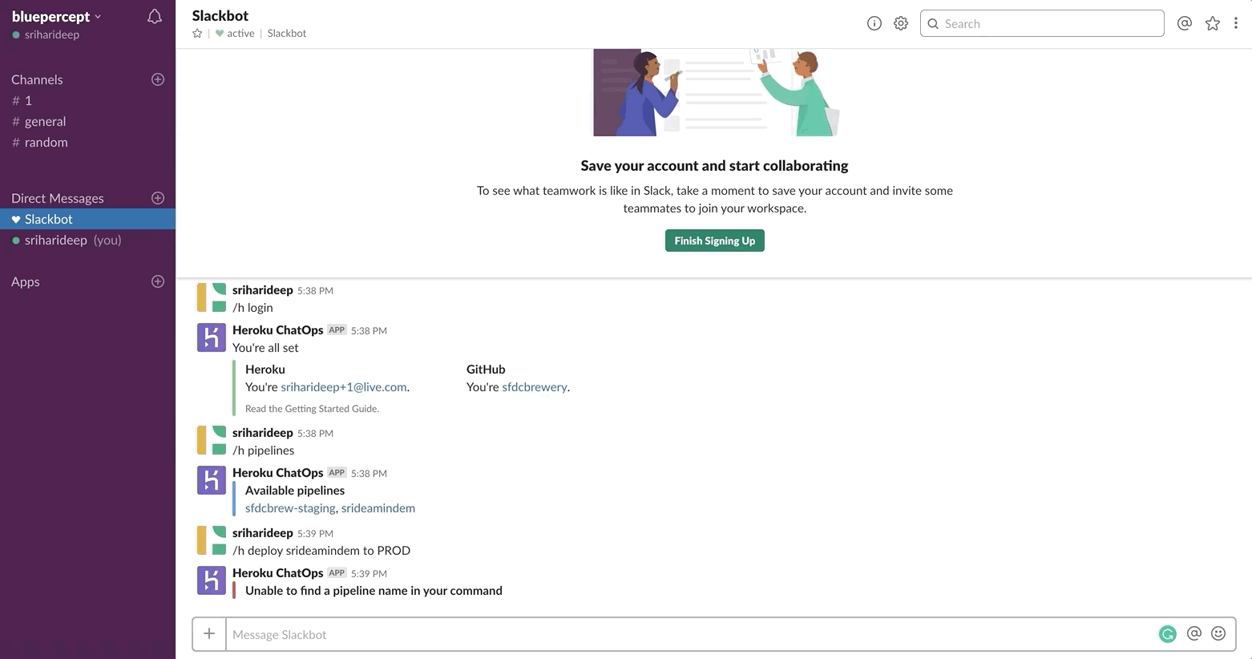The width and height of the screenshot is (1252, 659).
Task: Open more options vertical dots menu
Action: pos(1236,23)
